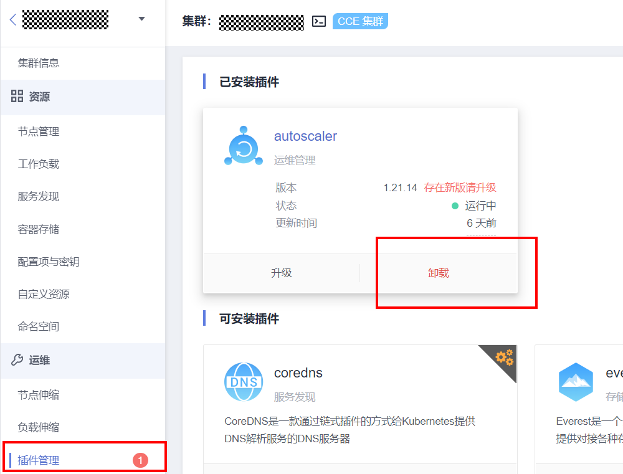This screenshot has width=623, height=474.
Task: Open the cluster selector dropdown arrow
Action: [x=141, y=19]
